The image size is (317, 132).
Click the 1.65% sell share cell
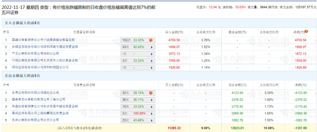tap(269, 113)
